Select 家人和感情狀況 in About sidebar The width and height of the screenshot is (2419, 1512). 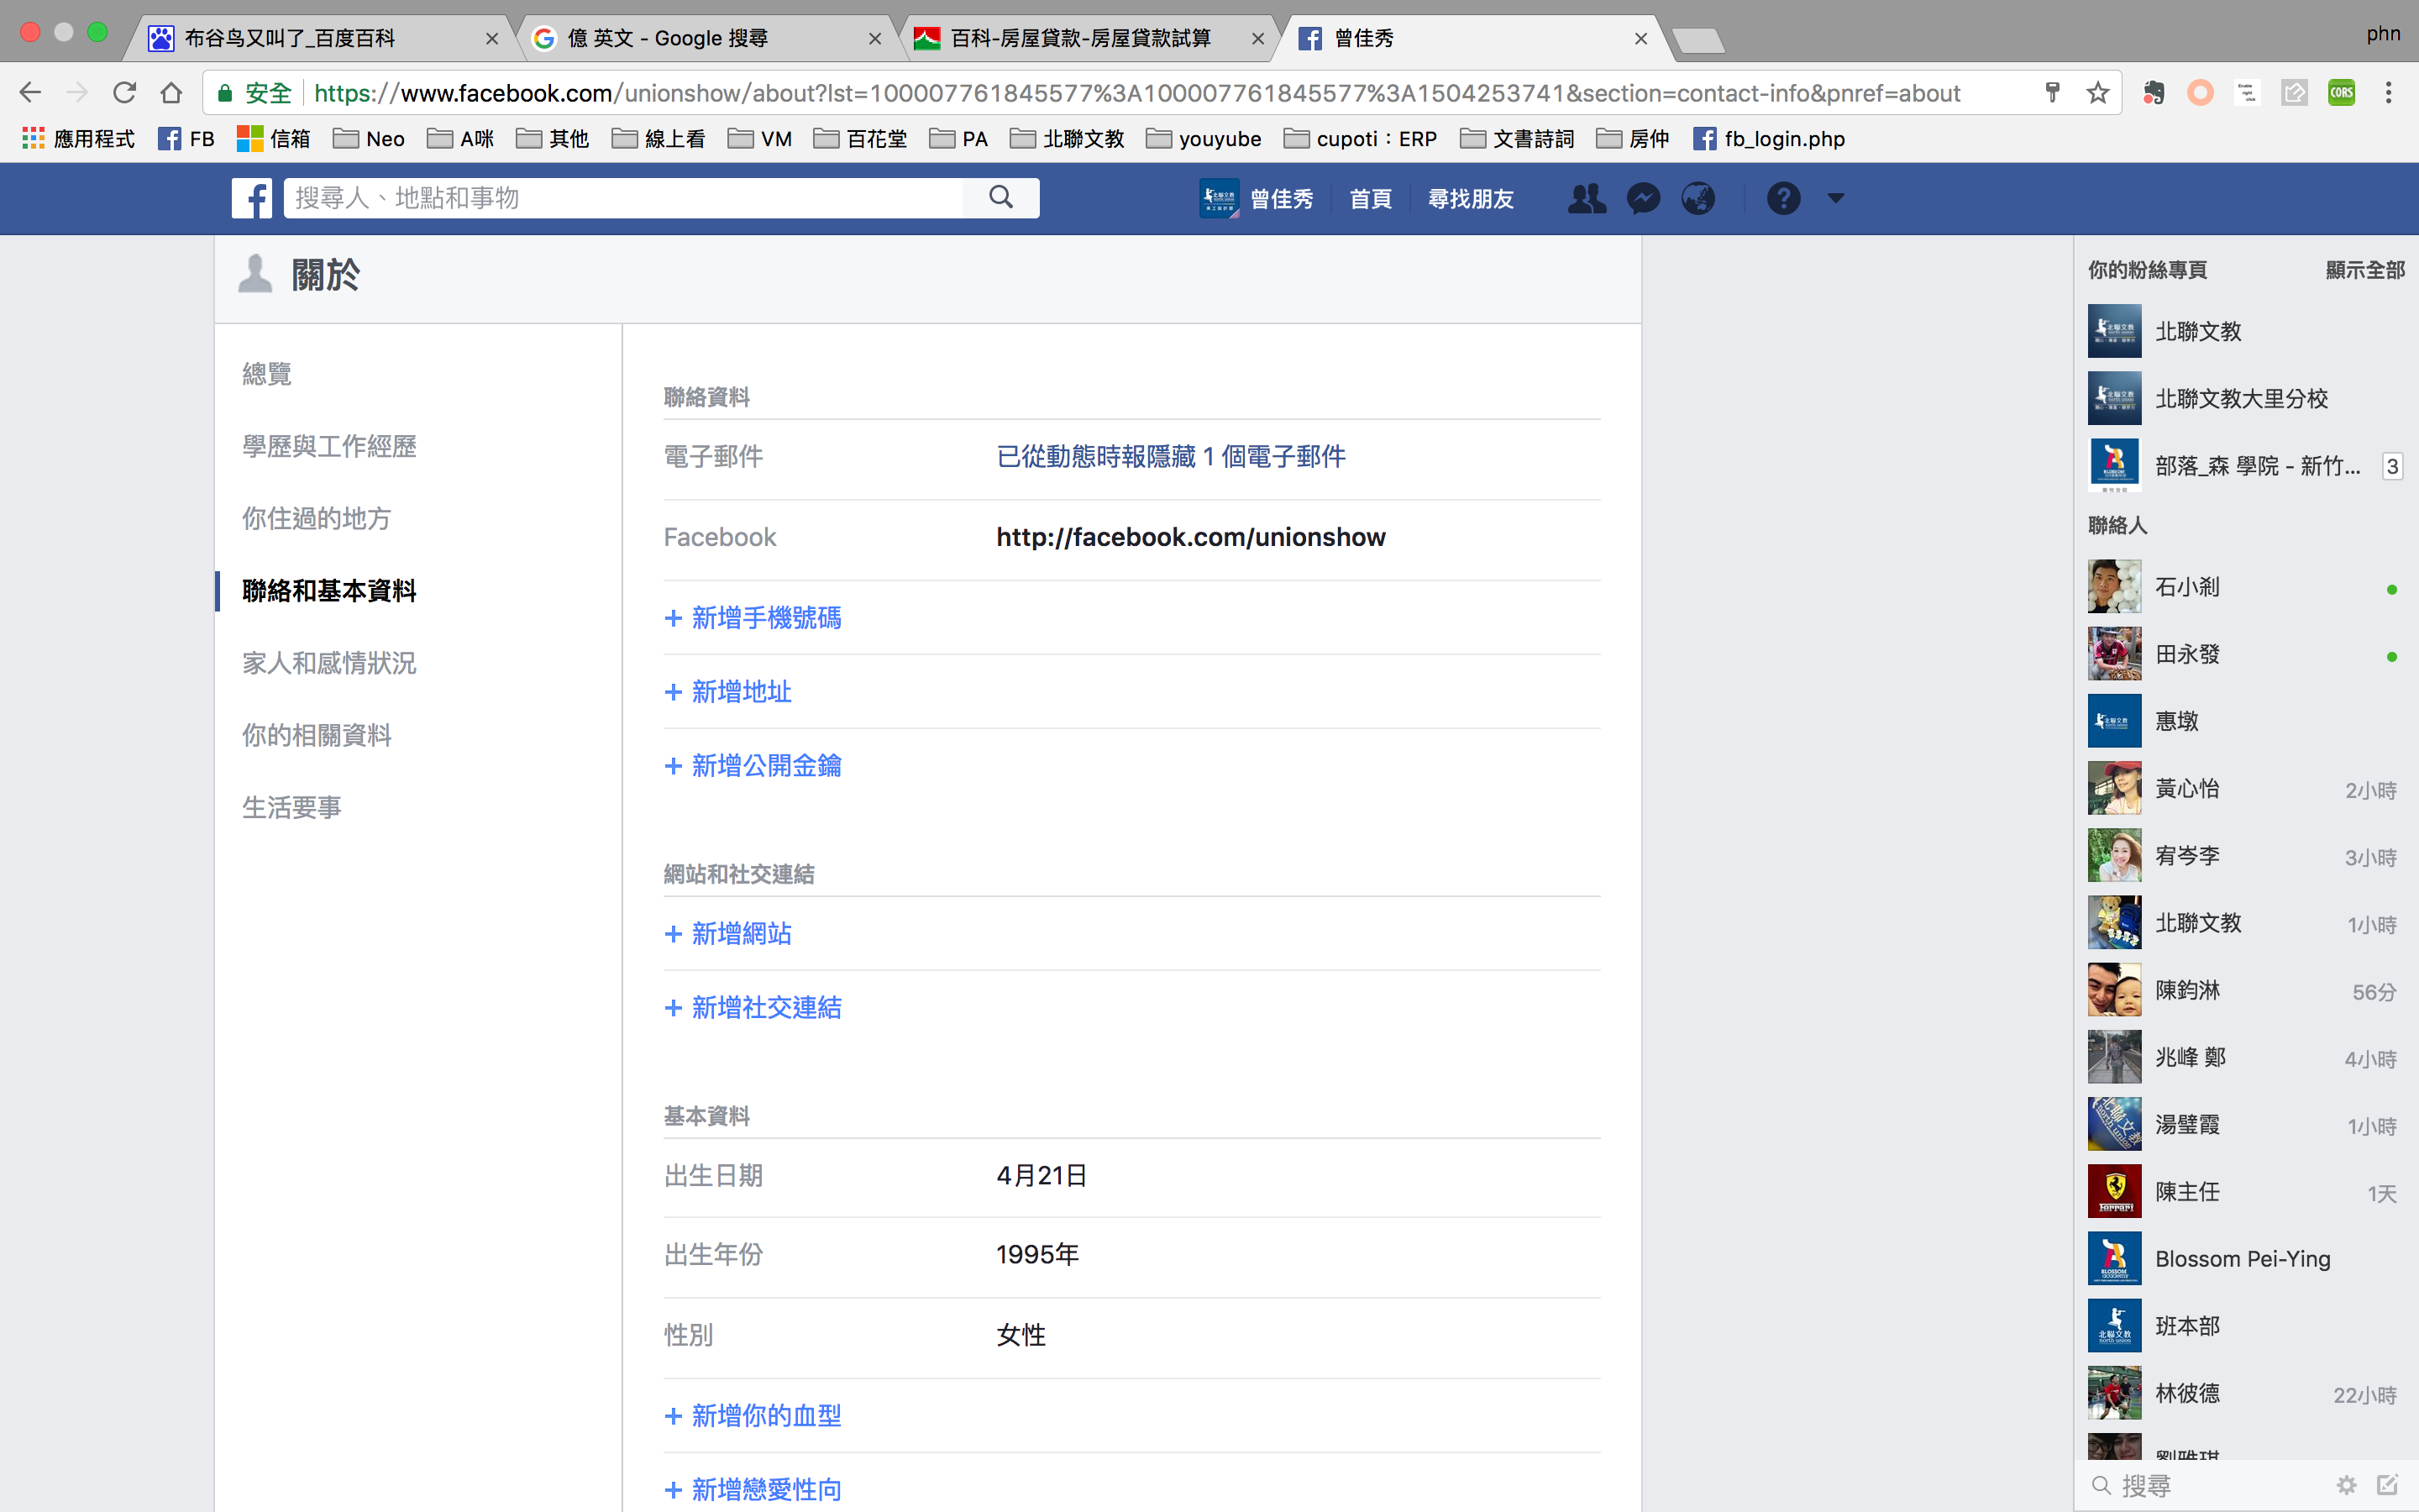click(x=329, y=663)
